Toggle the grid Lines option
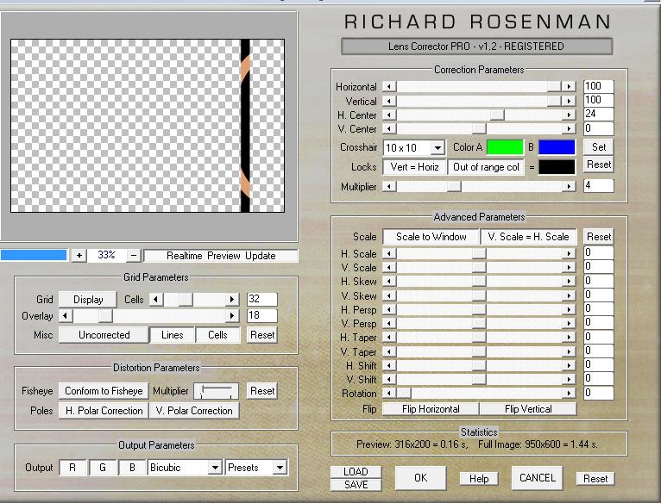 172,335
